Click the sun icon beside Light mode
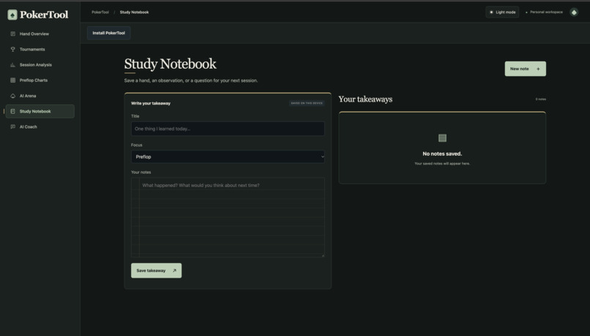Image resolution: width=590 pixels, height=336 pixels. pos(491,12)
